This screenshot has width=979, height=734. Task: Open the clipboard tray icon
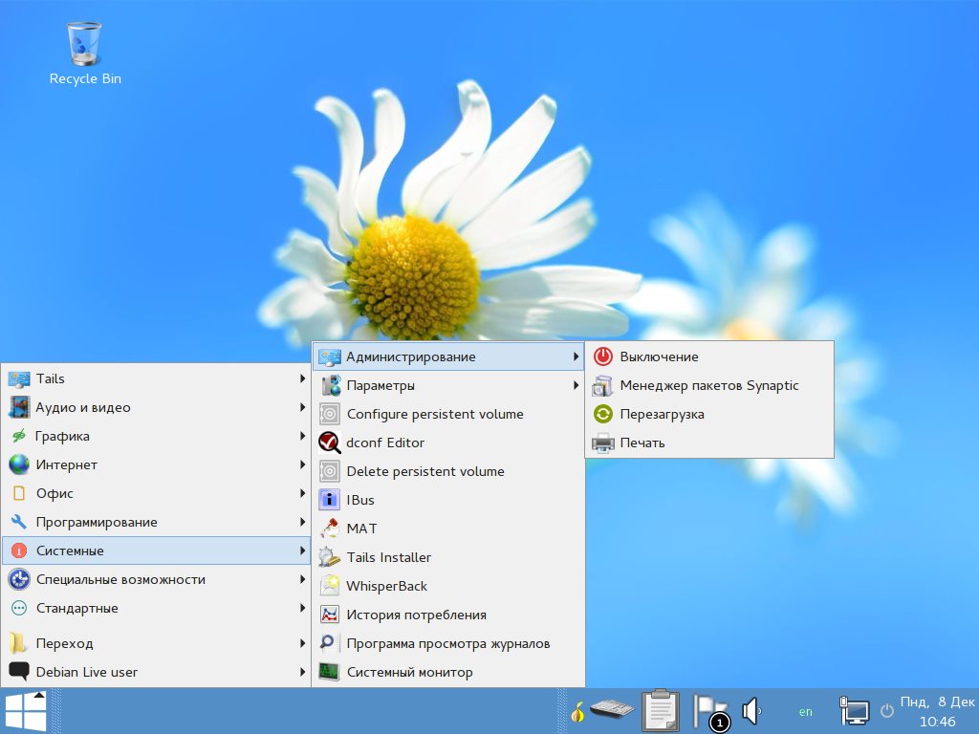coord(660,710)
